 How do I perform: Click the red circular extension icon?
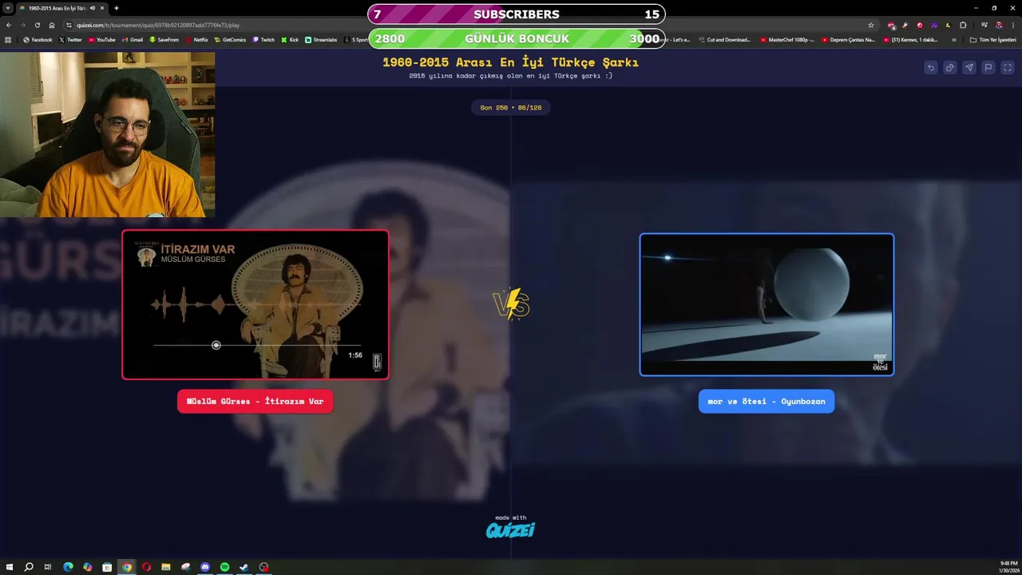(920, 26)
